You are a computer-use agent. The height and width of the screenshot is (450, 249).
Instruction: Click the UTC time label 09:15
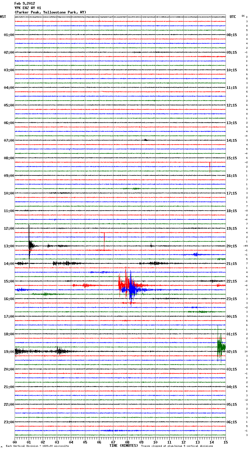pyautogui.click(x=232, y=53)
